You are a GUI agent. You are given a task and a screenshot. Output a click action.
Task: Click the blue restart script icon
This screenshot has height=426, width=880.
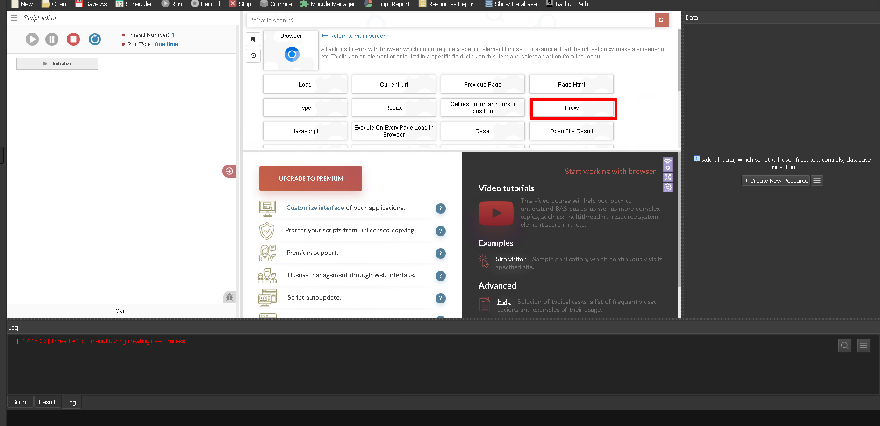pyautogui.click(x=95, y=39)
